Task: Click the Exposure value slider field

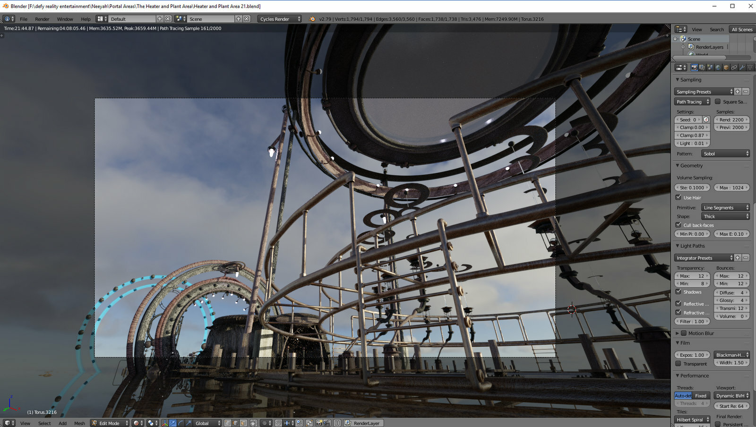Action: pos(692,355)
